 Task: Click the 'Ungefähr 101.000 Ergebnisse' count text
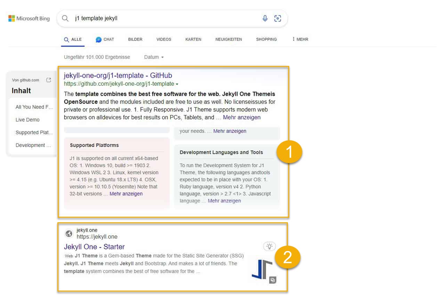click(x=97, y=57)
